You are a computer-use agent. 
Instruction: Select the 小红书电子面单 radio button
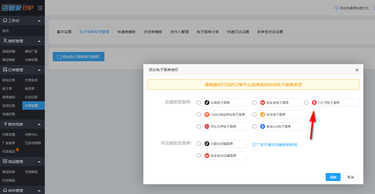[307, 103]
